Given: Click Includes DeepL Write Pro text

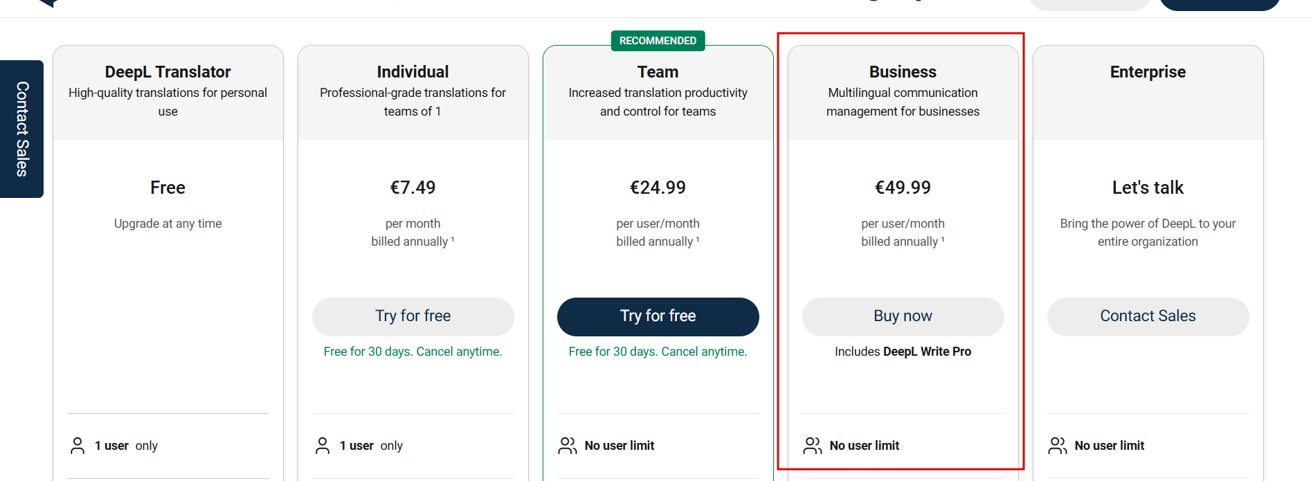Looking at the screenshot, I should click(x=903, y=352).
